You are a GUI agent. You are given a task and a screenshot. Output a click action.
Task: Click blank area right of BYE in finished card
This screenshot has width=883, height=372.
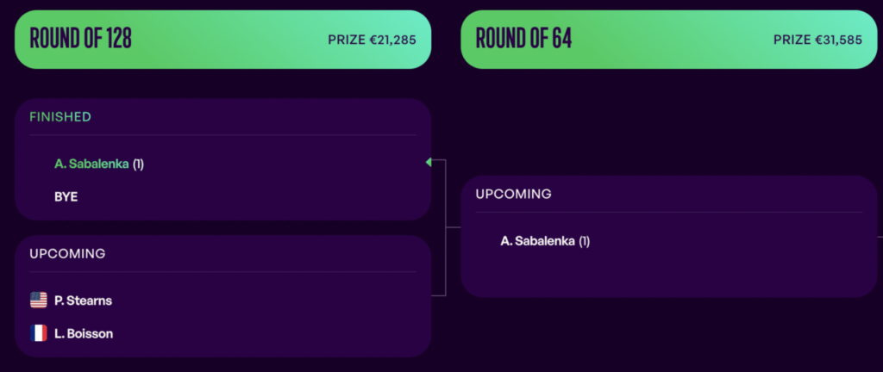259,196
